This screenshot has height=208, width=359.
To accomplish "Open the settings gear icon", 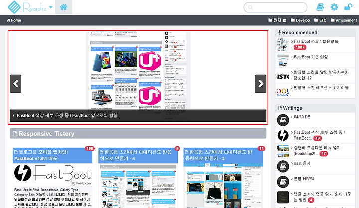I will 334,7.
